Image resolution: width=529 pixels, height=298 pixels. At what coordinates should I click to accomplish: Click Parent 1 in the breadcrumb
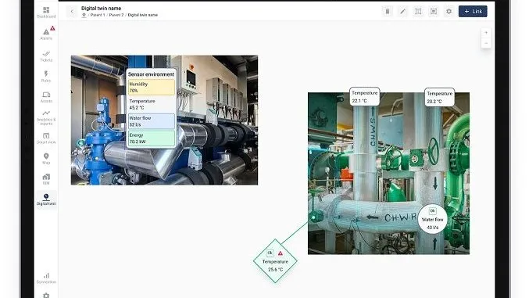98,15
